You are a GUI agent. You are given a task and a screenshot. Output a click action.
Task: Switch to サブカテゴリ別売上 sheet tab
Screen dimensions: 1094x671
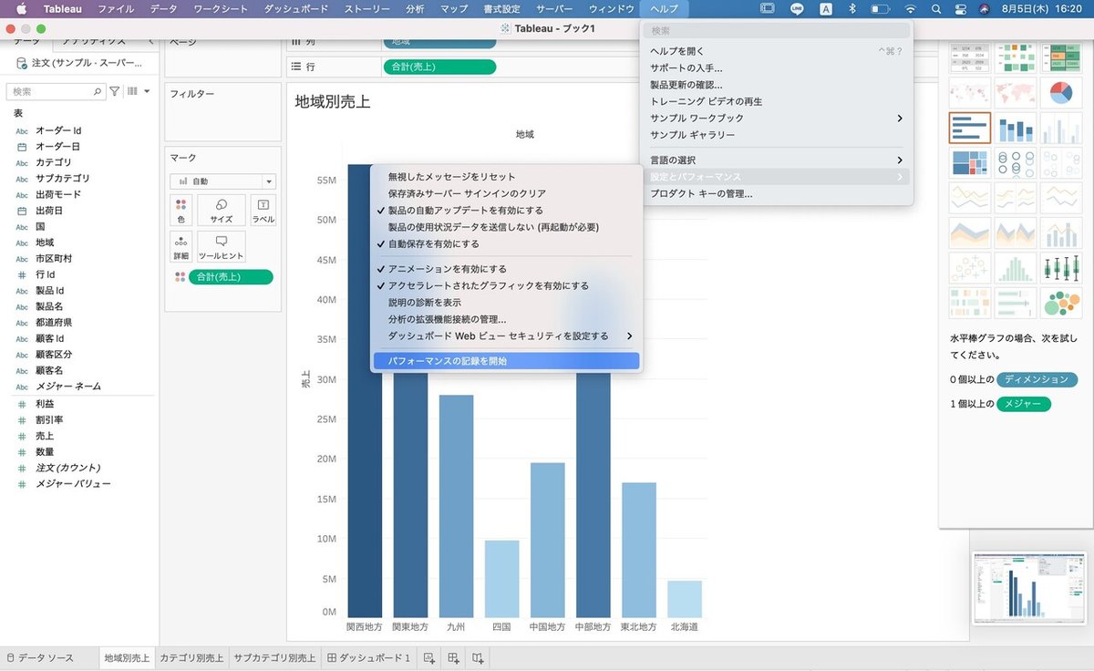pos(274,657)
